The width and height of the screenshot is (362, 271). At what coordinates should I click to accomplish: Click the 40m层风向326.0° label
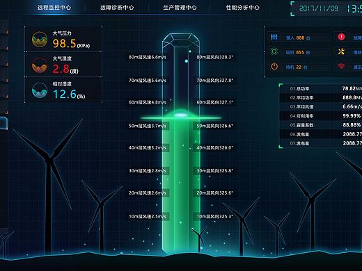214,147
